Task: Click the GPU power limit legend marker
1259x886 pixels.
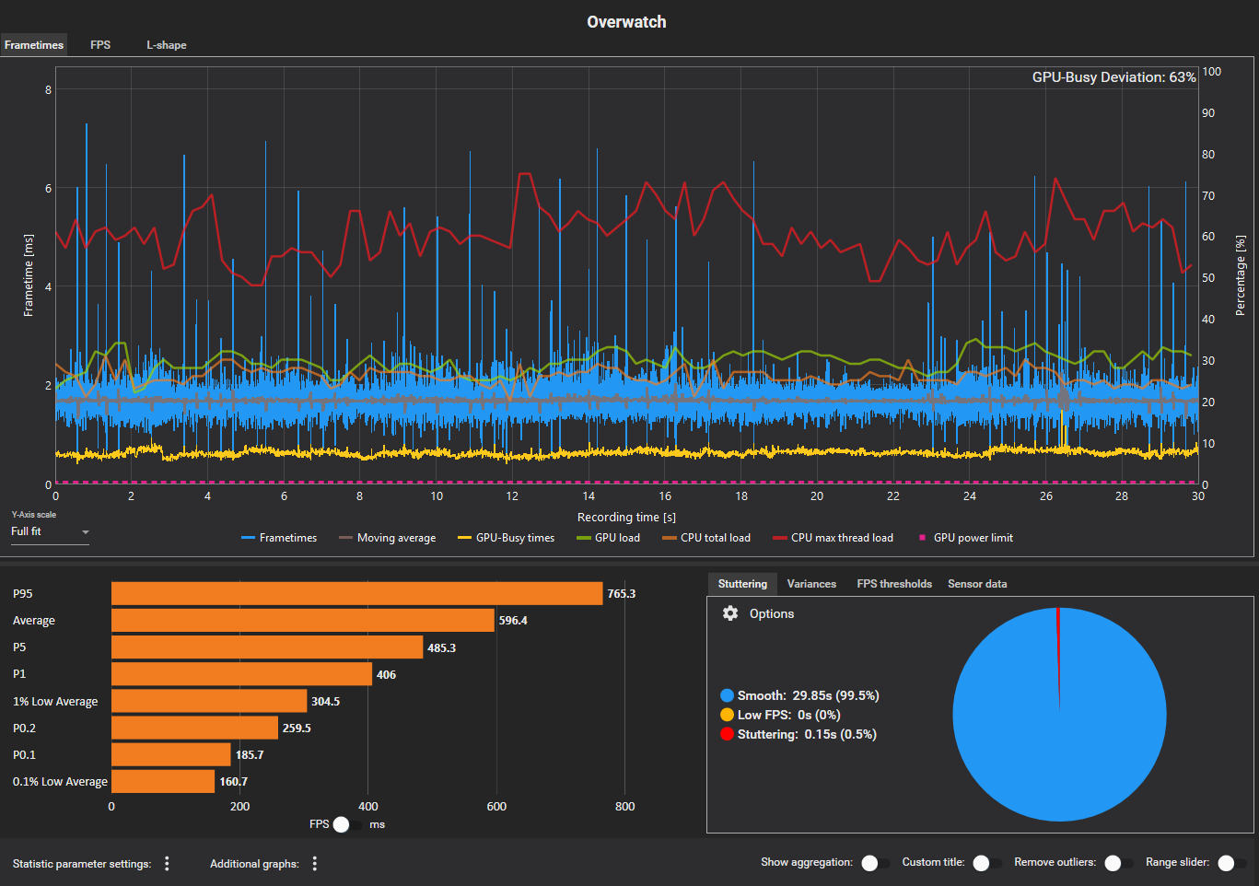Action: click(x=922, y=538)
